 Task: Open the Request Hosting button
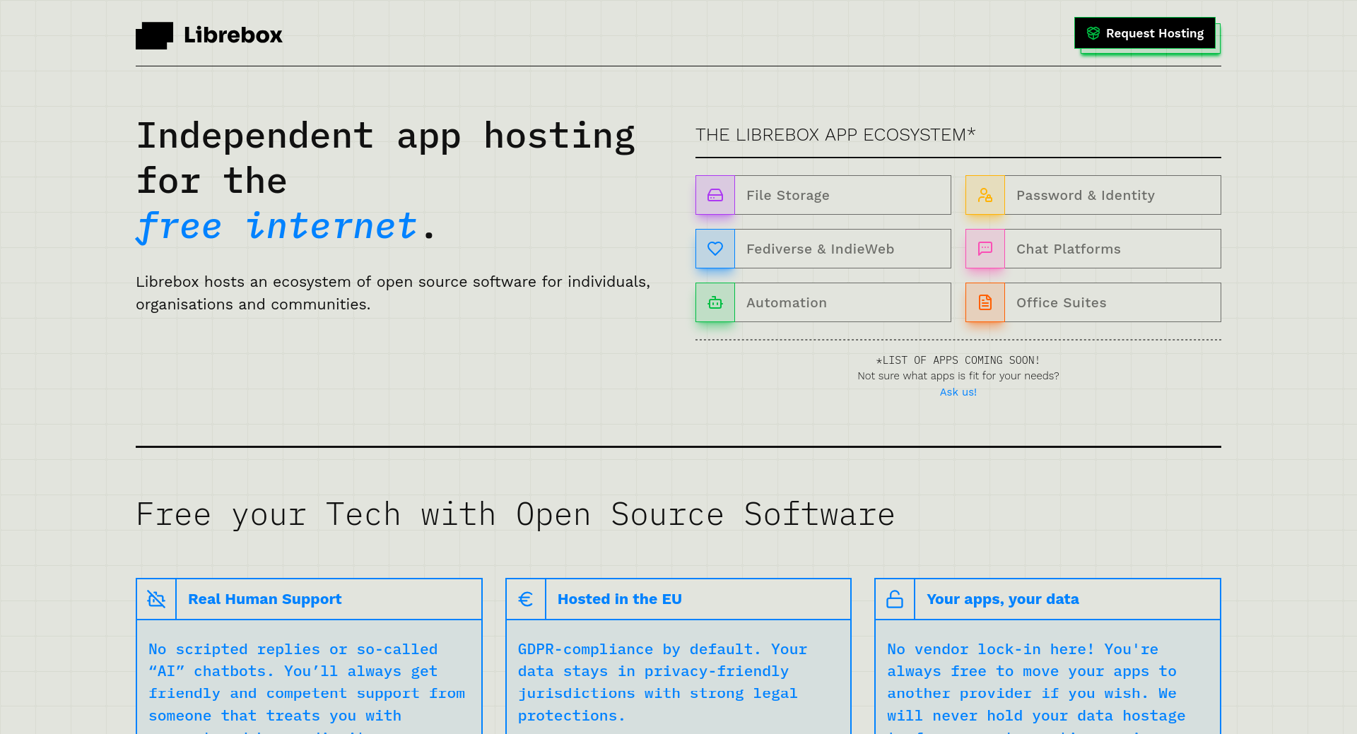[1145, 33]
